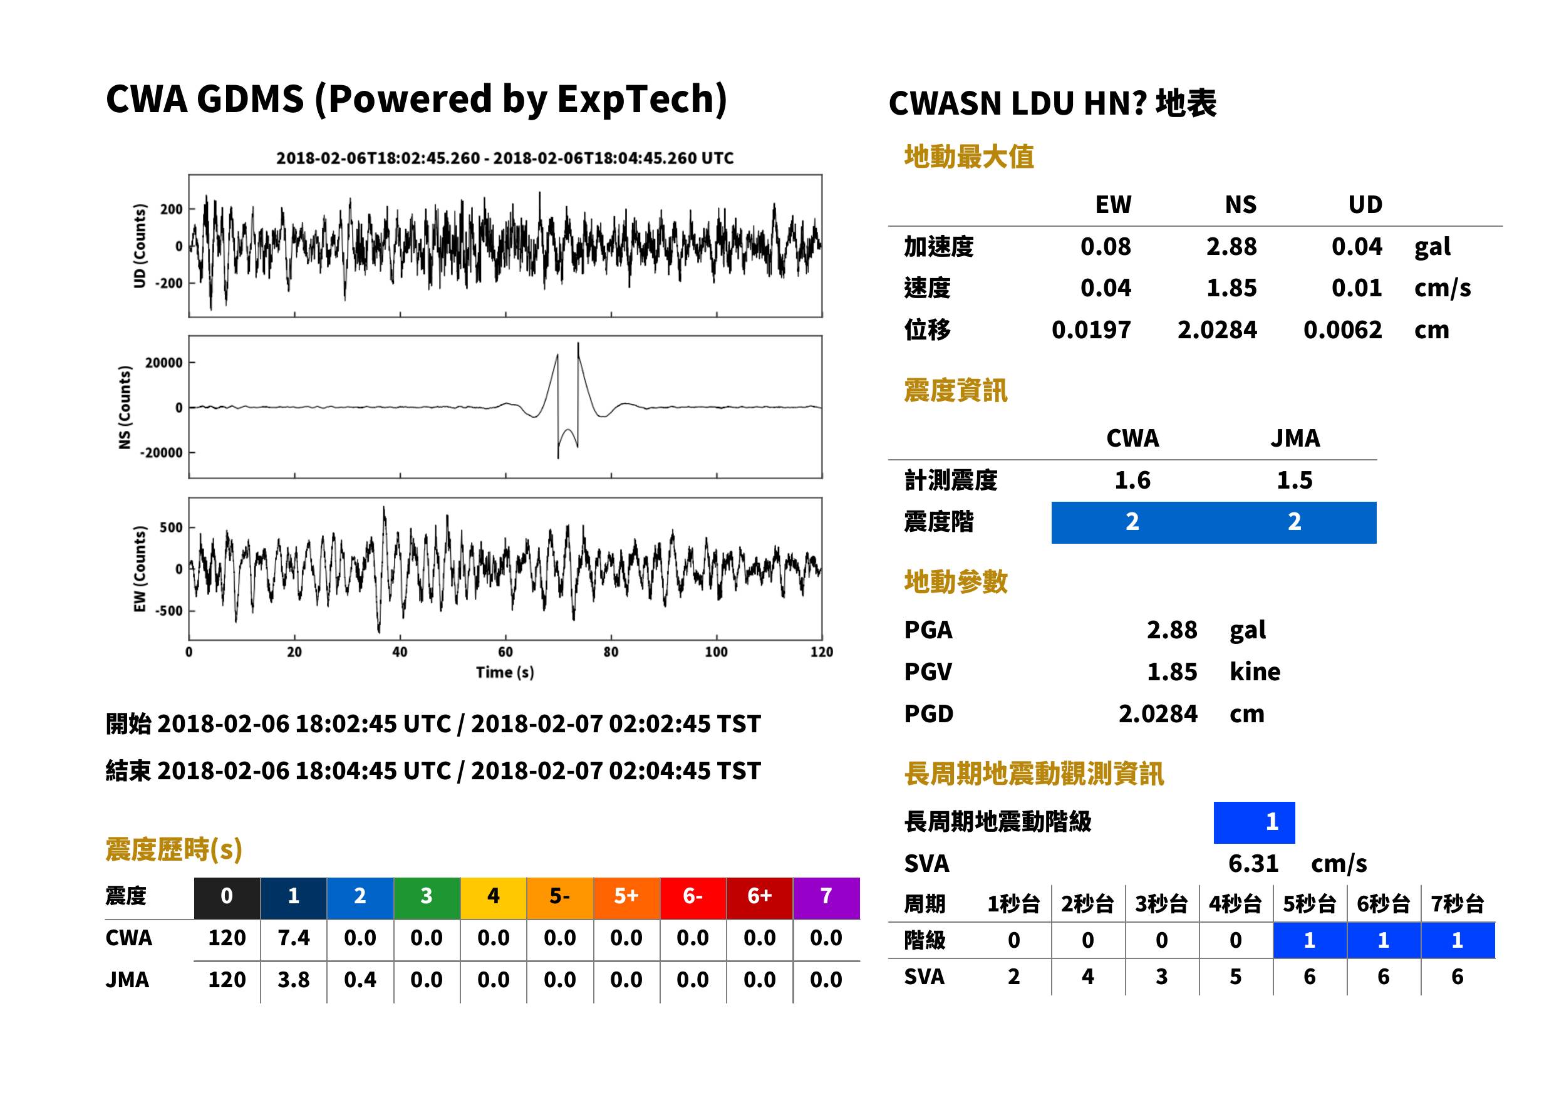1554x1110 pixels.
Task: Select the dark navy intensity 1 swatch
Action: [293, 898]
